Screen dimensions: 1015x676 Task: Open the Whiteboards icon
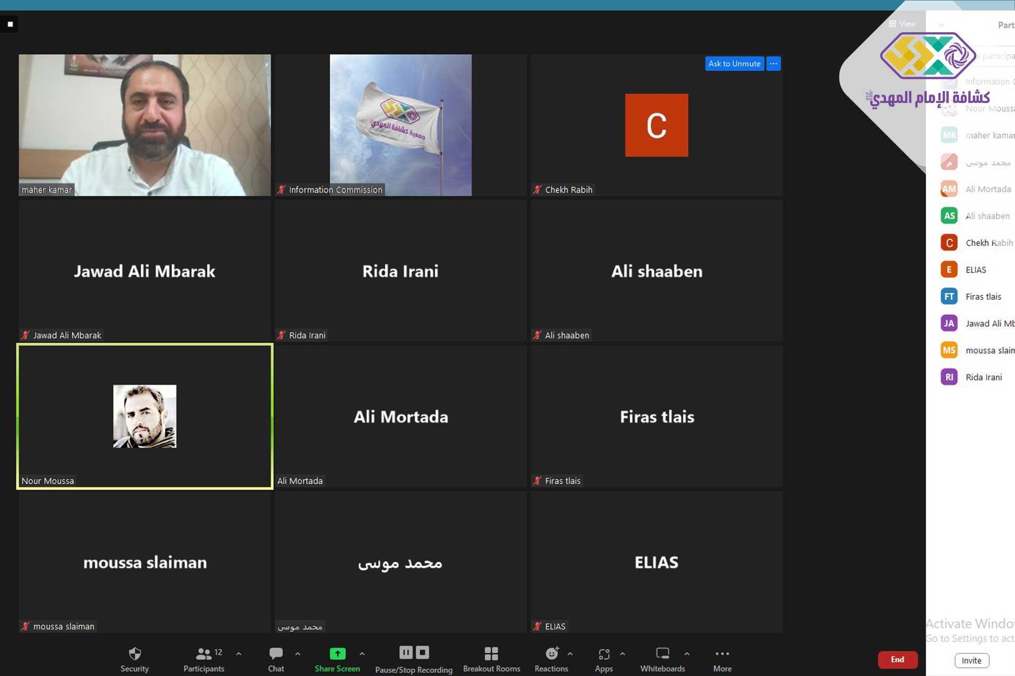coord(662,654)
